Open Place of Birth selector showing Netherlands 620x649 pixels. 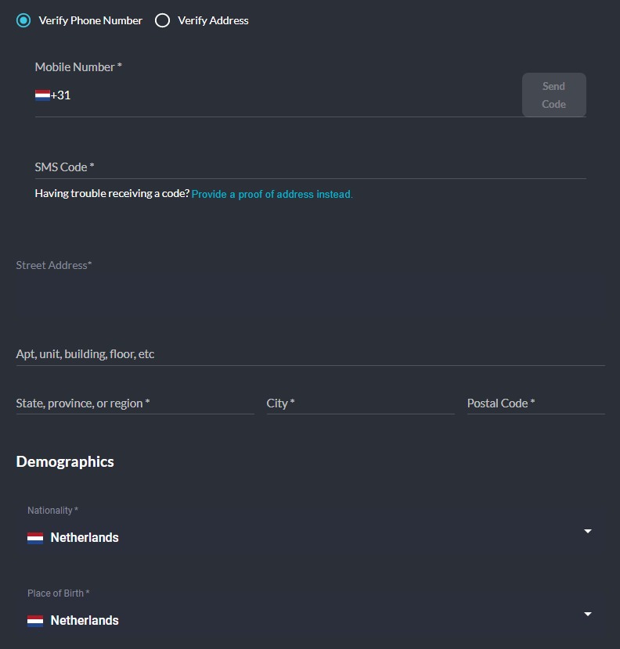click(x=311, y=613)
